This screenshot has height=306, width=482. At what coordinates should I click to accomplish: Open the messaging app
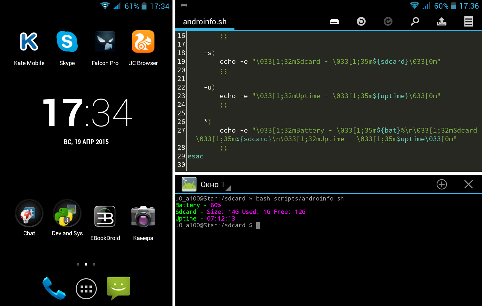point(119,288)
